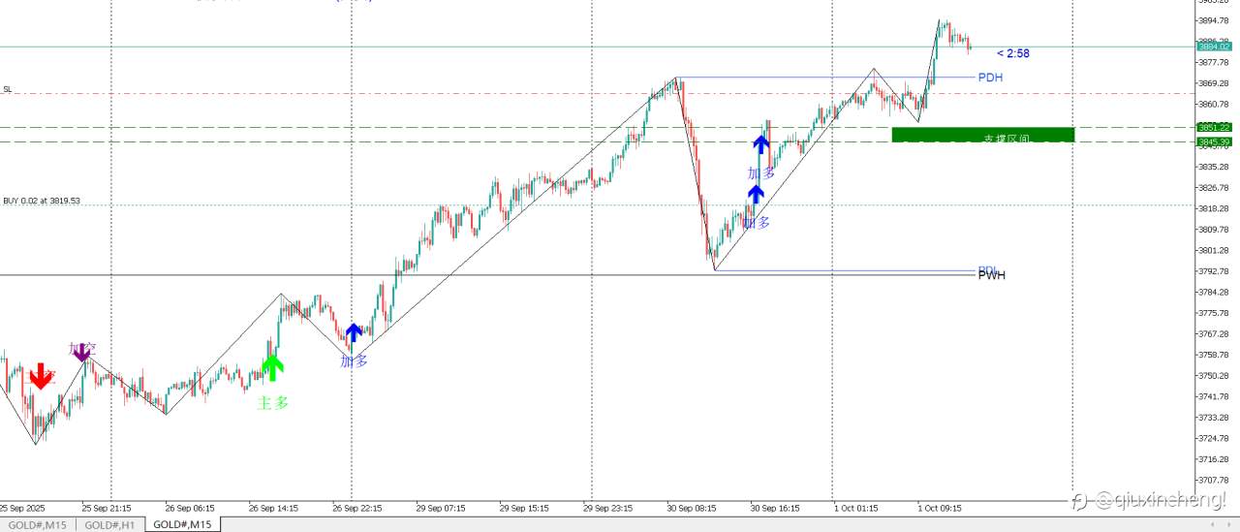Click the PDH level label

click(x=990, y=78)
